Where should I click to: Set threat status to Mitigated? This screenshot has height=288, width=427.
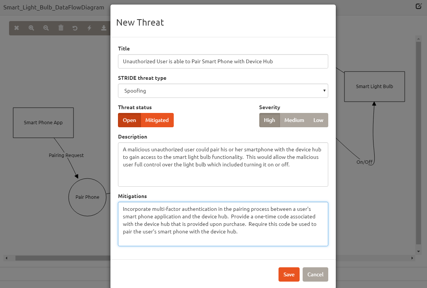(x=157, y=120)
